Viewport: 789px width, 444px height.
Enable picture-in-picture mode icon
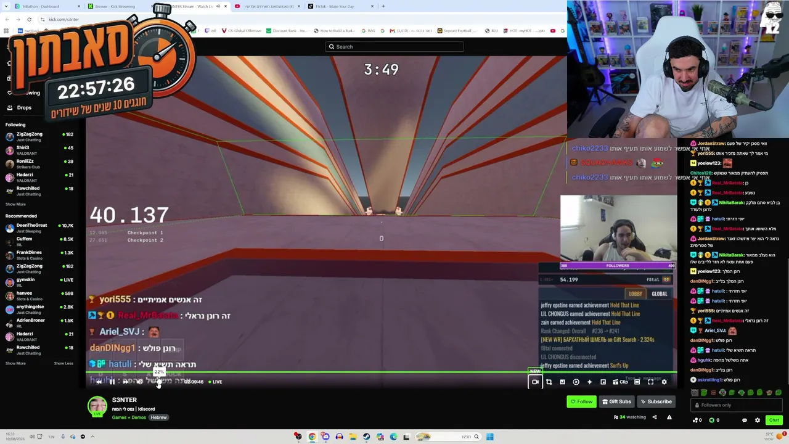point(603,382)
